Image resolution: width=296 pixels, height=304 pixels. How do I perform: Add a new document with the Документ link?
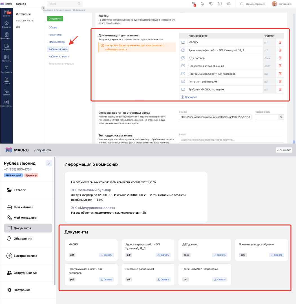pyautogui.click(x=189, y=97)
